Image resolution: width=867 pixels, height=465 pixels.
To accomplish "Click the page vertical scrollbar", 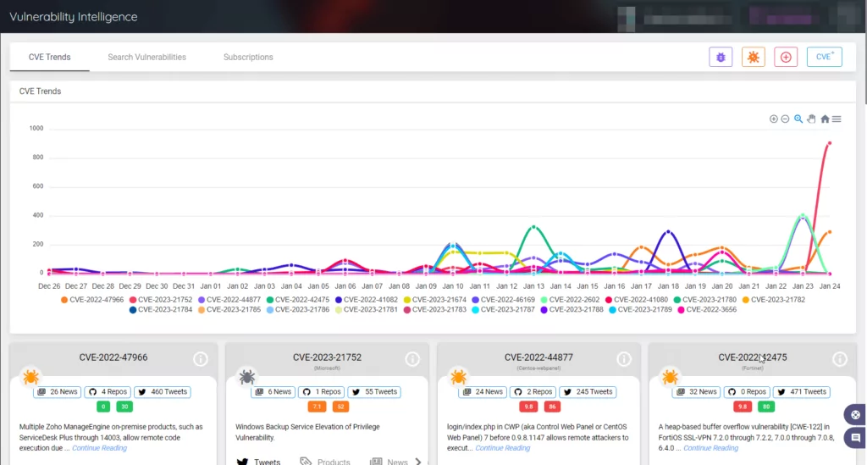I will pos(864,69).
